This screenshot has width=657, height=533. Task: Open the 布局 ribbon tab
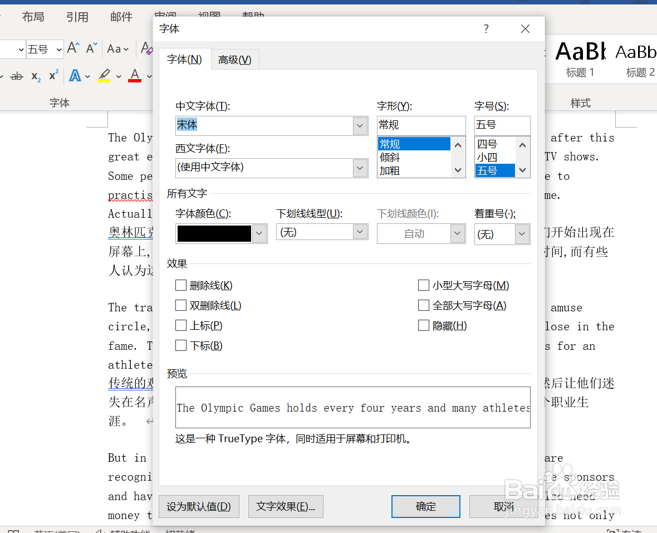pyautogui.click(x=33, y=17)
